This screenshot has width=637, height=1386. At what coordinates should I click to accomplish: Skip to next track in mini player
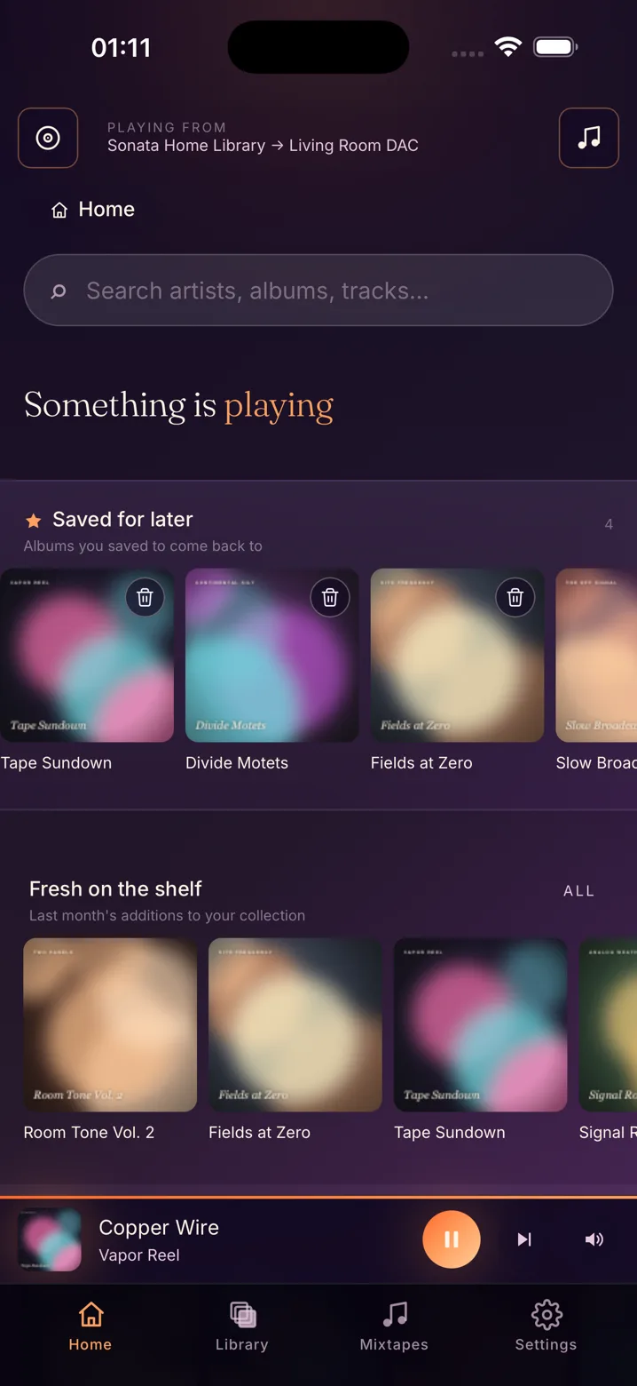[x=524, y=1239]
